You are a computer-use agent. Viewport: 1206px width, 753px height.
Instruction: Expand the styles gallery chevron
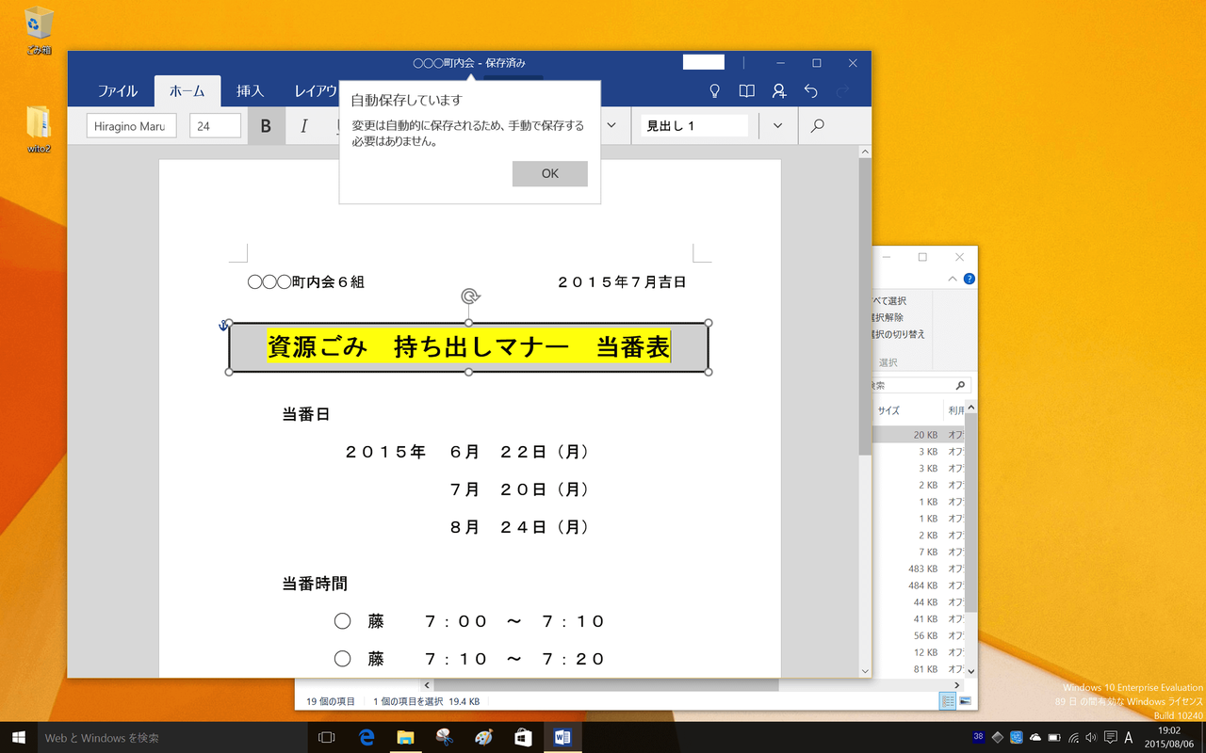coord(777,126)
